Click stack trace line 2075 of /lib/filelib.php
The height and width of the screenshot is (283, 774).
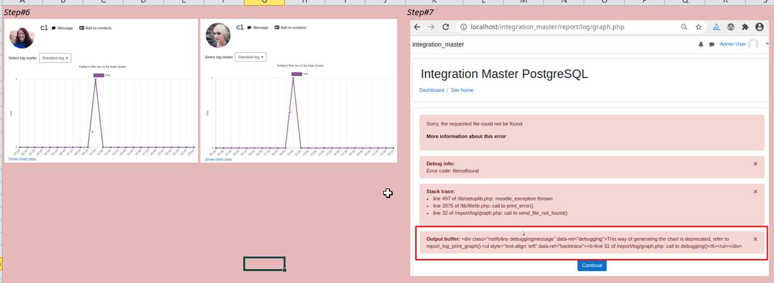point(483,205)
